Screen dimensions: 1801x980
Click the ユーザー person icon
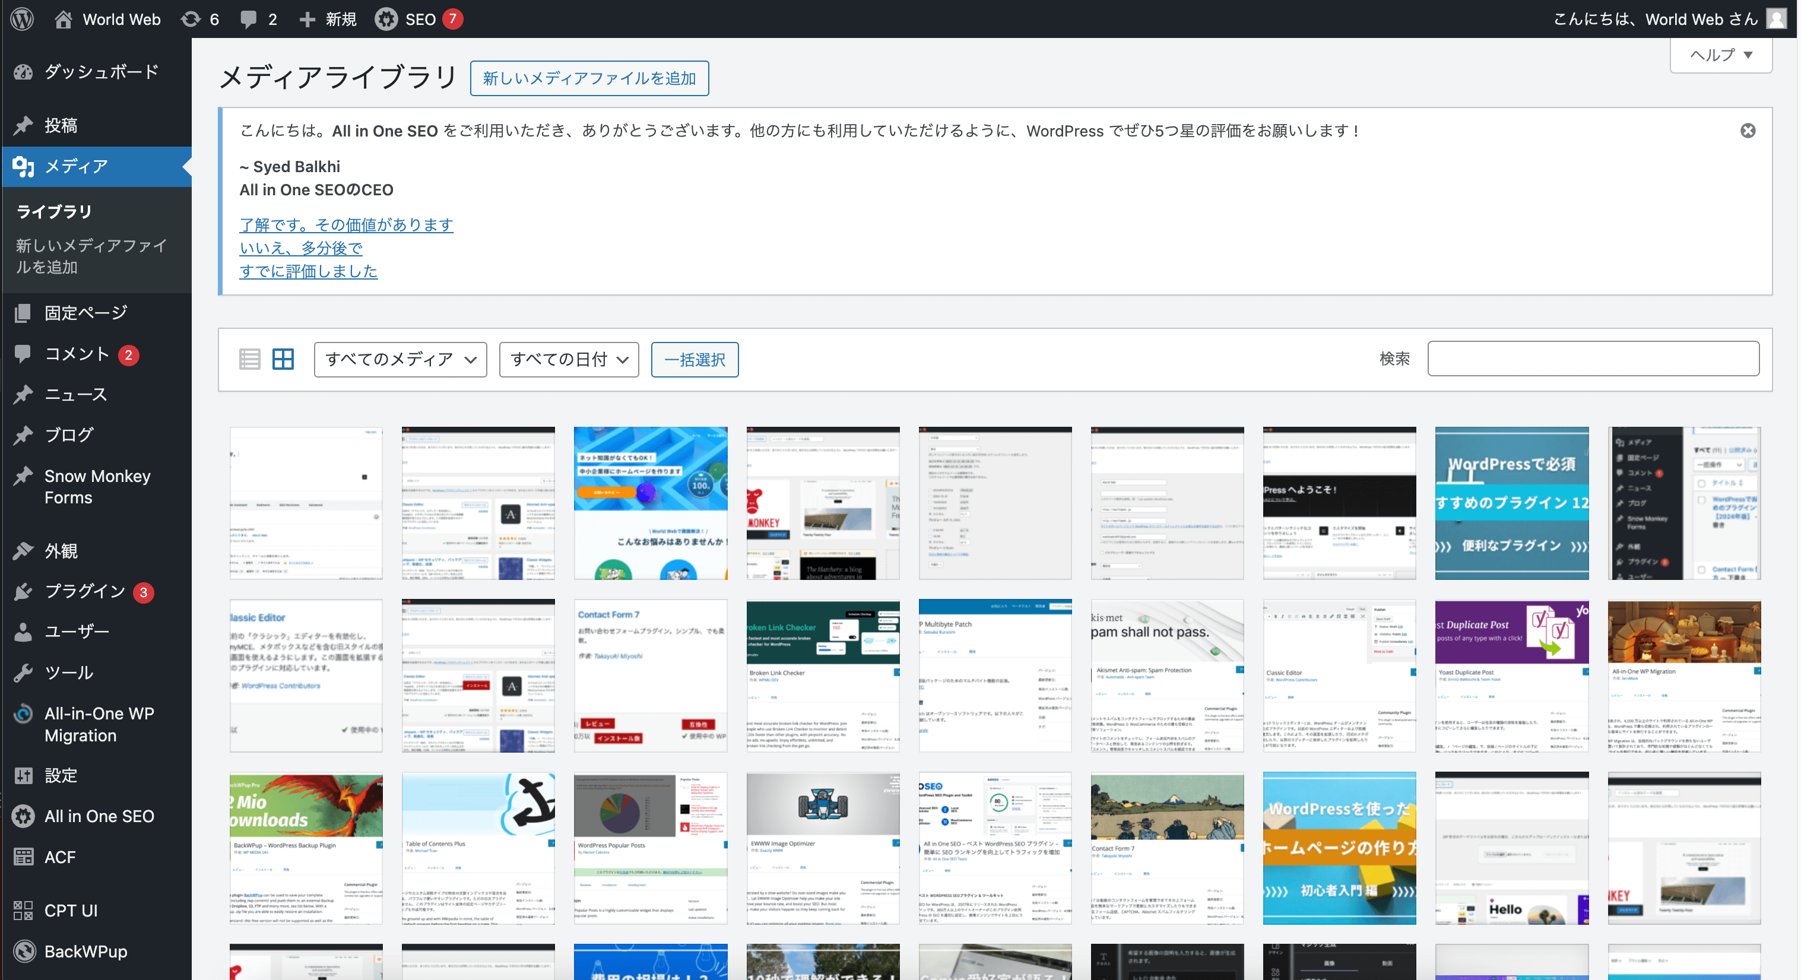coord(23,632)
